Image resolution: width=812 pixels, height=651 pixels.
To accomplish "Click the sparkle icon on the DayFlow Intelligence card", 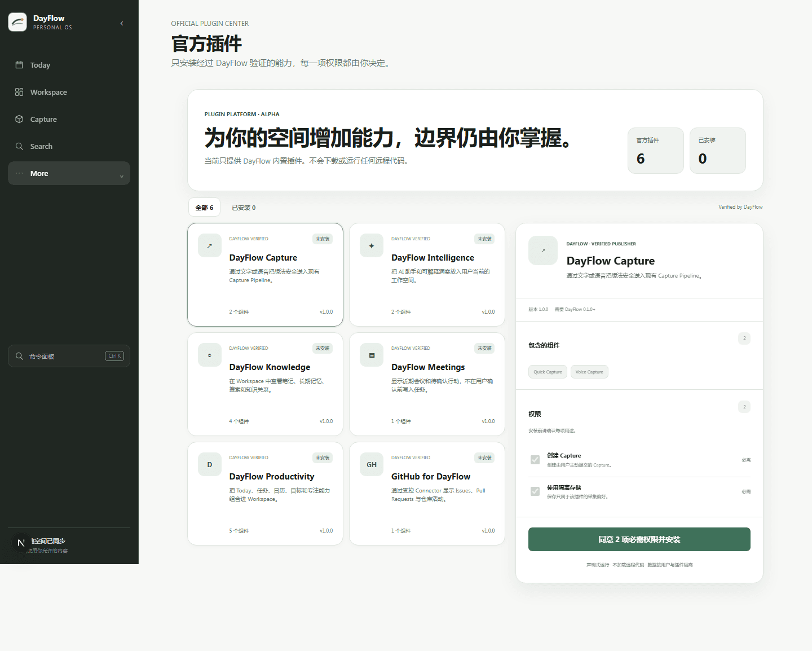I will 372,246.
